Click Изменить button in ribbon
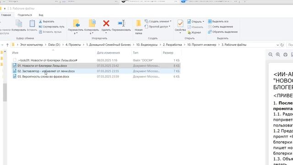Image resolution: width=293 pixels, height=165 pixels. coord(195,27)
